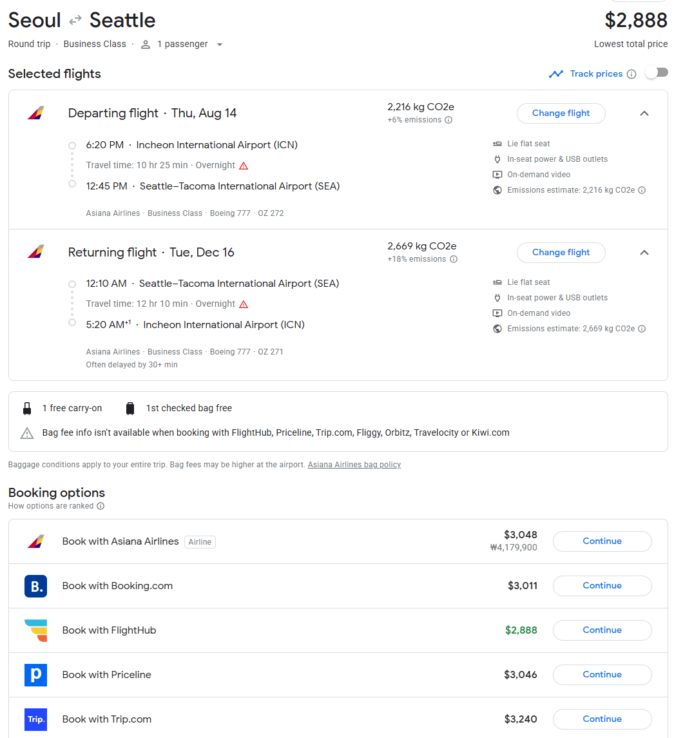Click the Trip.com logo

click(36, 719)
